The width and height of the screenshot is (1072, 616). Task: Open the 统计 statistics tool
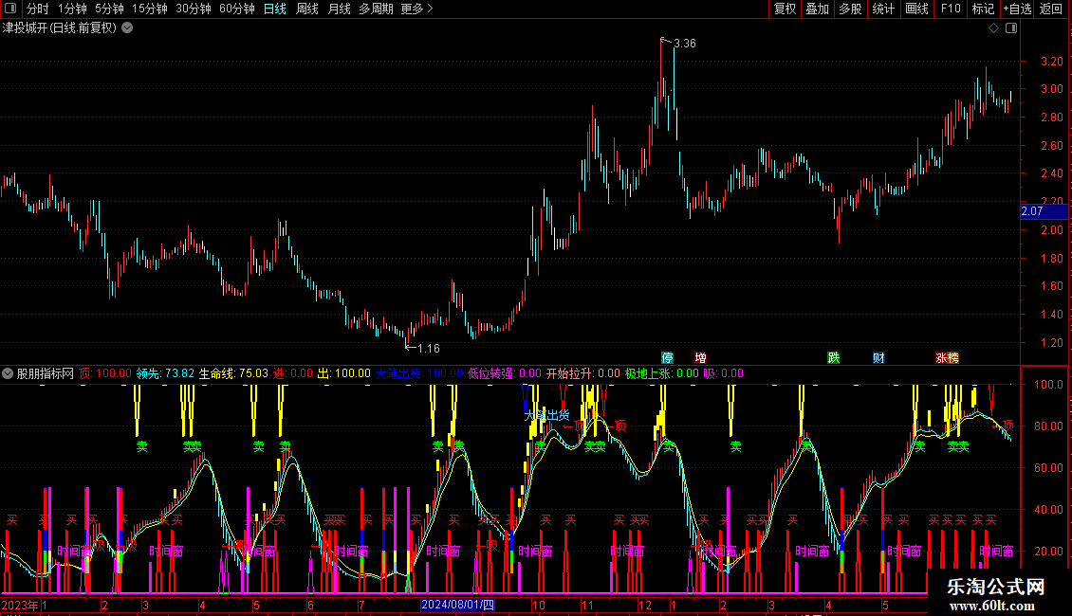pyautogui.click(x=883, y=9)
